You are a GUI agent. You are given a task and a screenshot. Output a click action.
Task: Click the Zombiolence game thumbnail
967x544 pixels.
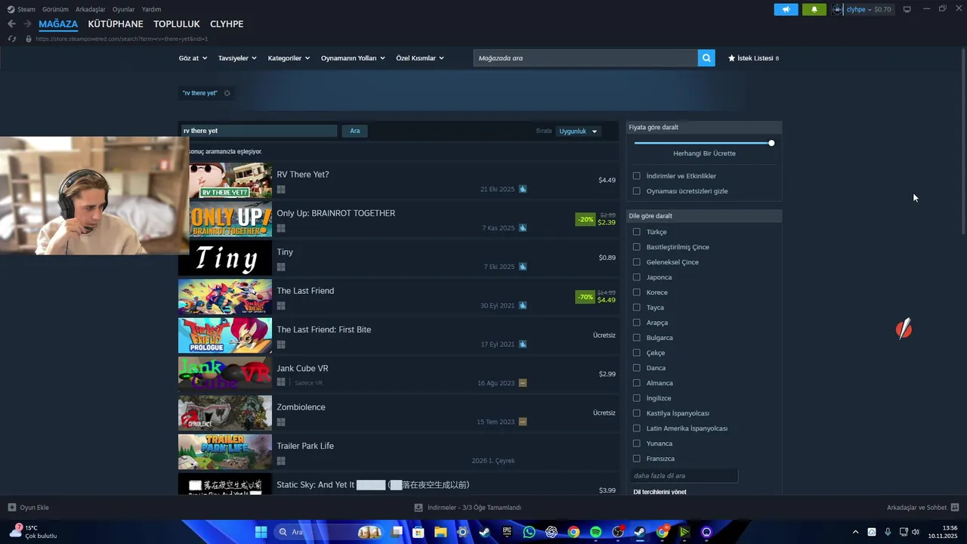[225, 413]
